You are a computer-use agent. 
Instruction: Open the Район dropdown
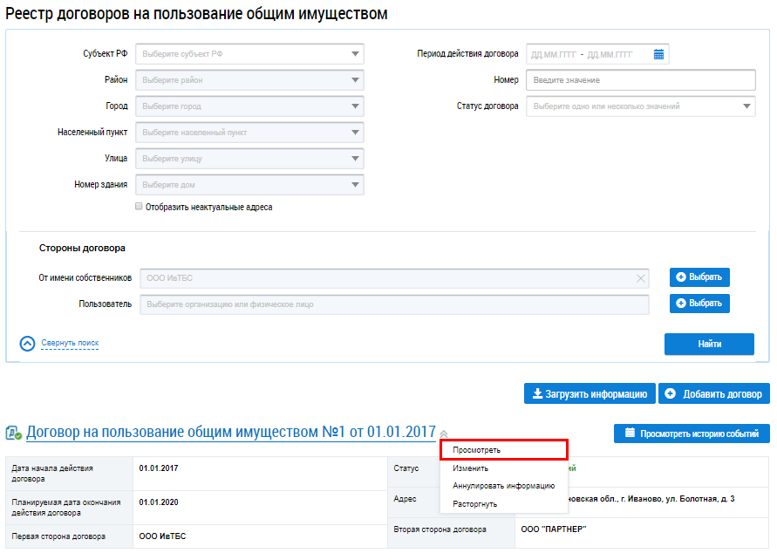pos(249,79)
